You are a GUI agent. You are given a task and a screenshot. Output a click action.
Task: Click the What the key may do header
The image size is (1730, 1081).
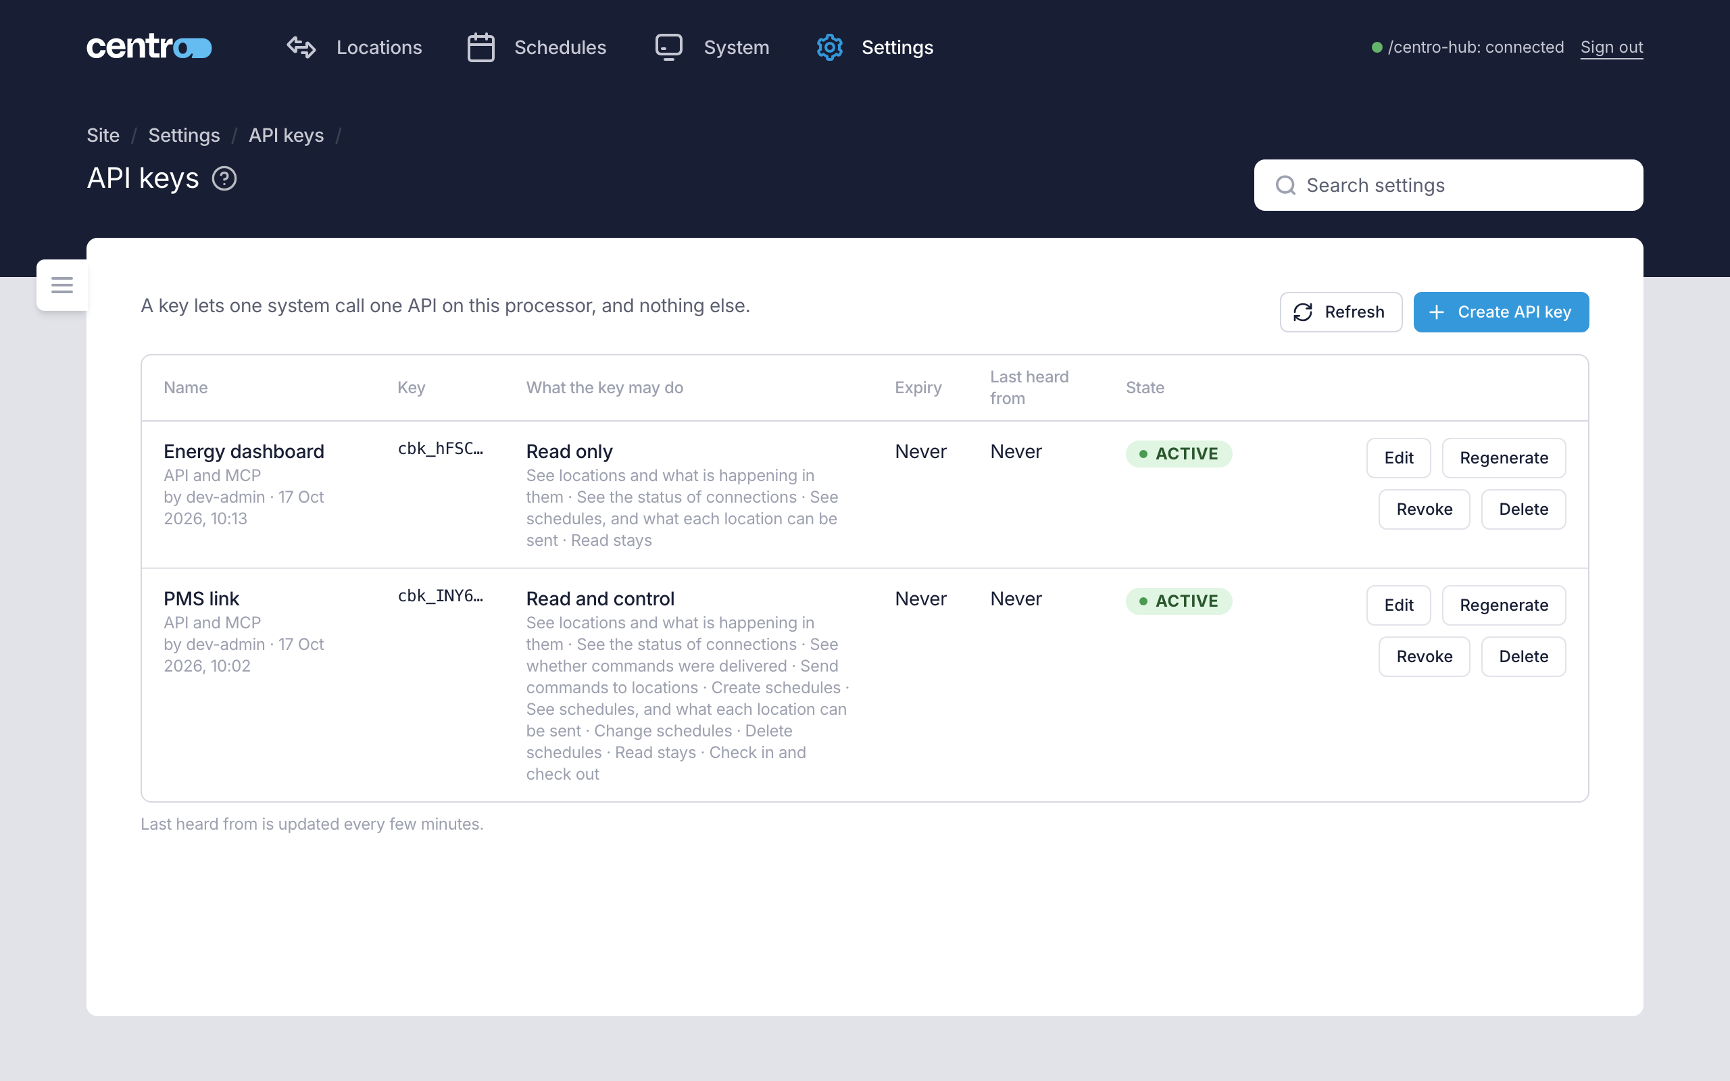tap(605, 388)
